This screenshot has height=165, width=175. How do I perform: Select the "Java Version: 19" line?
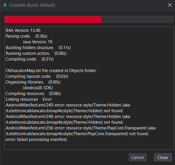pyautogui.click(x=37, y=42)
